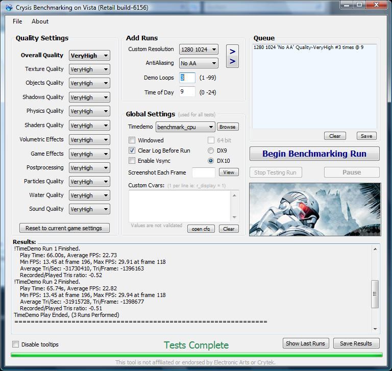Click the Custom Cvars scroll down arrow
The image size is (392, 371).
click(234, 217)
